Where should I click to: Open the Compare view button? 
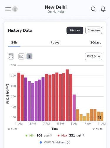[x=94, y=30]
